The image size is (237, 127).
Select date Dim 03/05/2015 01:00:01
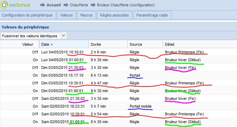tap(62, 91)
